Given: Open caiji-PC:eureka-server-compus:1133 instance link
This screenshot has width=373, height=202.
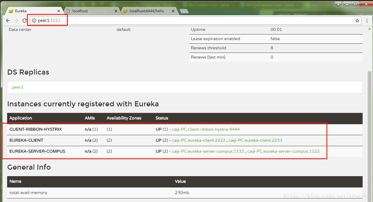Looking at the screenshot, I should click(208, 151).
